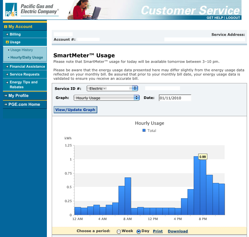Click the arrow icon beside My Profile
The height and width of the screenshot is (237, 249).
6,96
